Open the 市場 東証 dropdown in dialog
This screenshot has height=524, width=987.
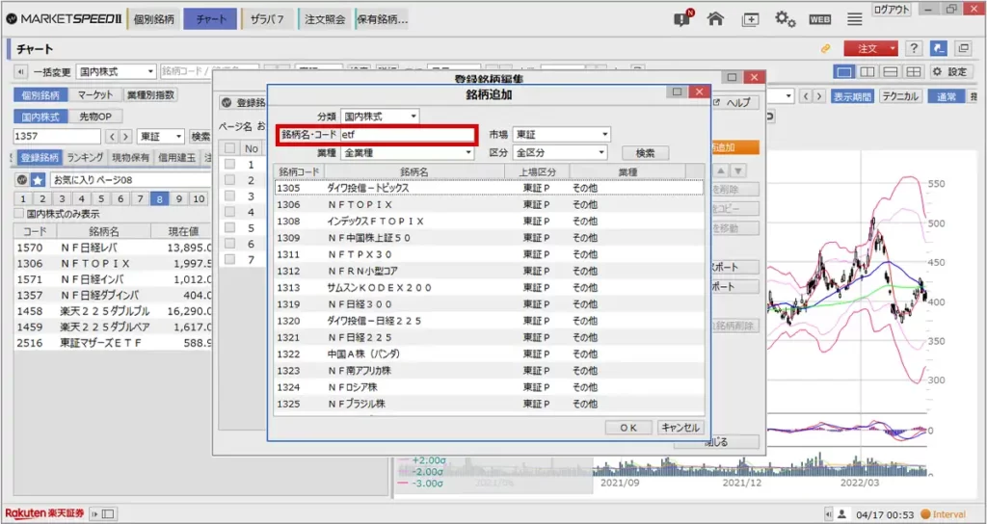(562, 134)
